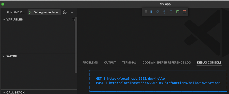Image resolution: width=229 pixels, height=94 pixels.
Task: Open launch.json with the gear icon
Action: click(x=65, y=12)
